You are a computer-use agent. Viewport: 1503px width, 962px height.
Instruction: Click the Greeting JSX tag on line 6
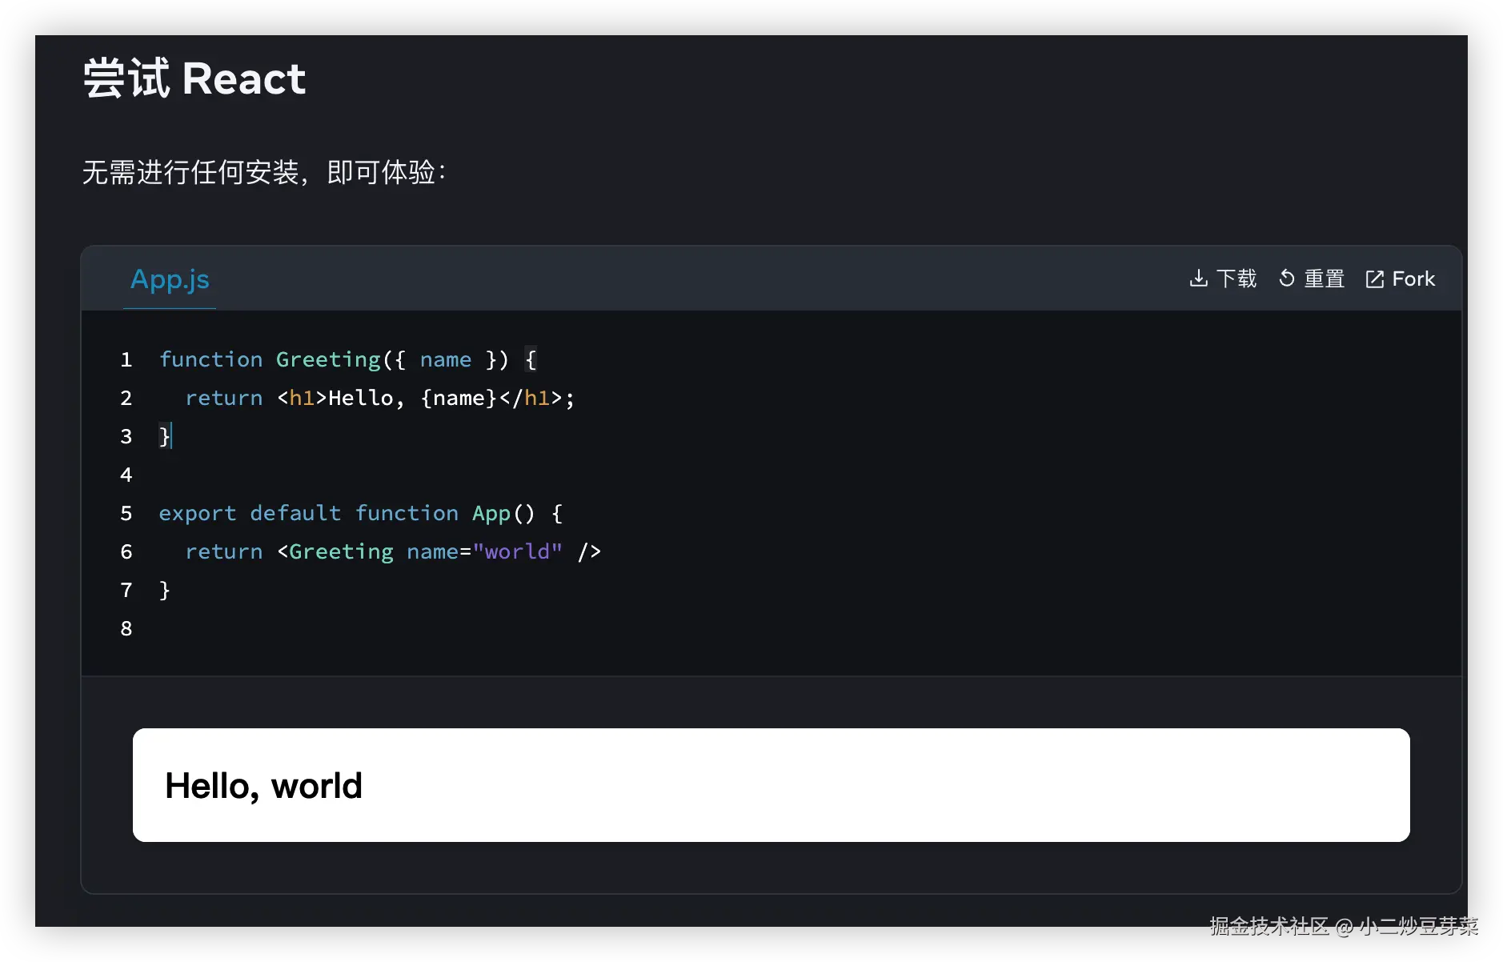pos(341,551)
